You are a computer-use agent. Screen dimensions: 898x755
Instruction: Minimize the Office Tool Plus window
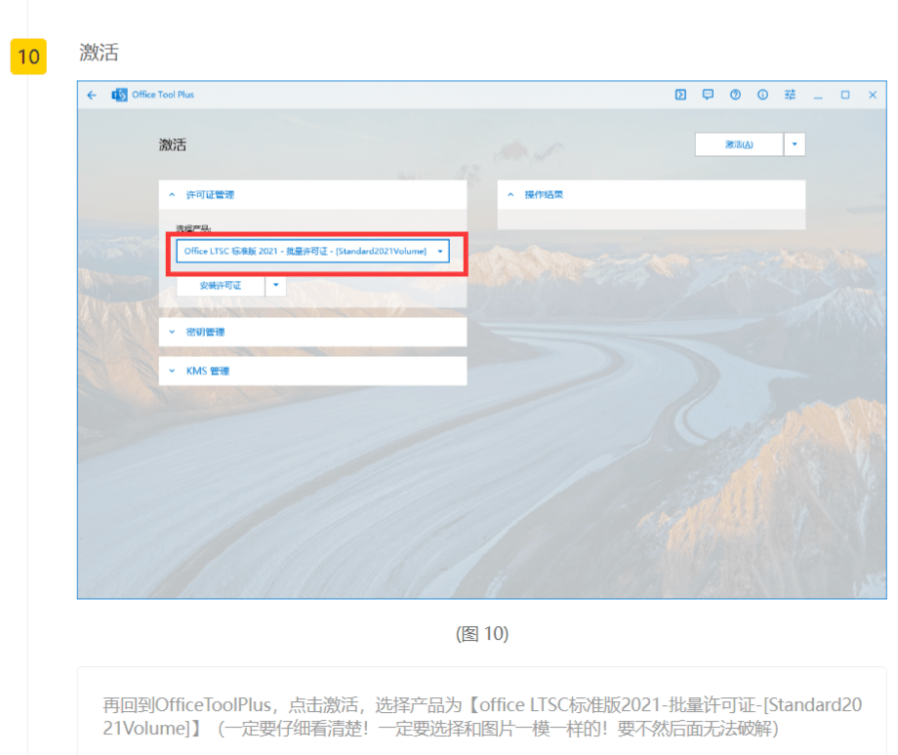click(x=818, y=96)
